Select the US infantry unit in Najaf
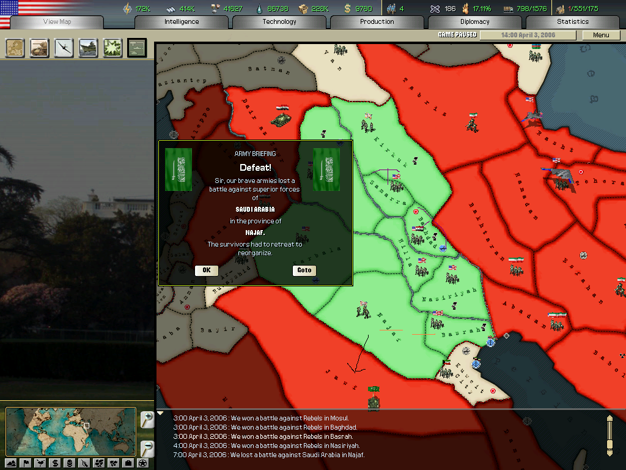 363,311
